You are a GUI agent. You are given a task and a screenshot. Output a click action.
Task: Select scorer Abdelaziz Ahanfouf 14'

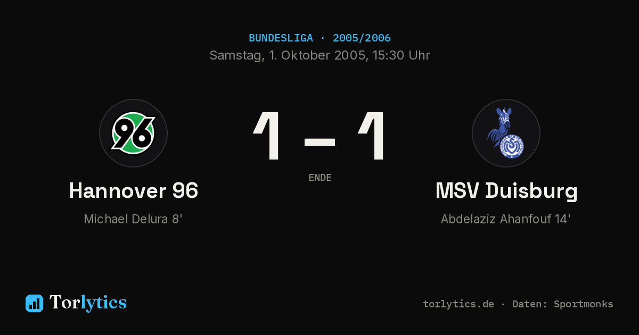click(x=506, y=219)
